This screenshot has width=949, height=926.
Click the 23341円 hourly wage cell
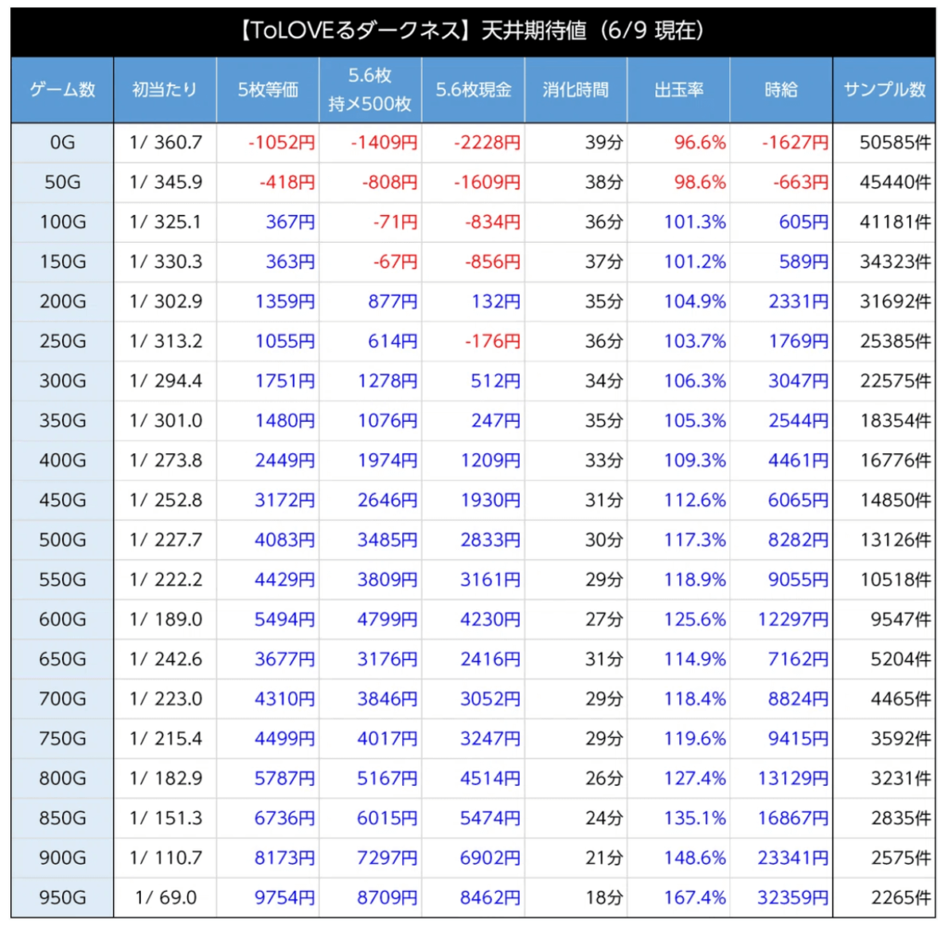(x=781, y=857)
